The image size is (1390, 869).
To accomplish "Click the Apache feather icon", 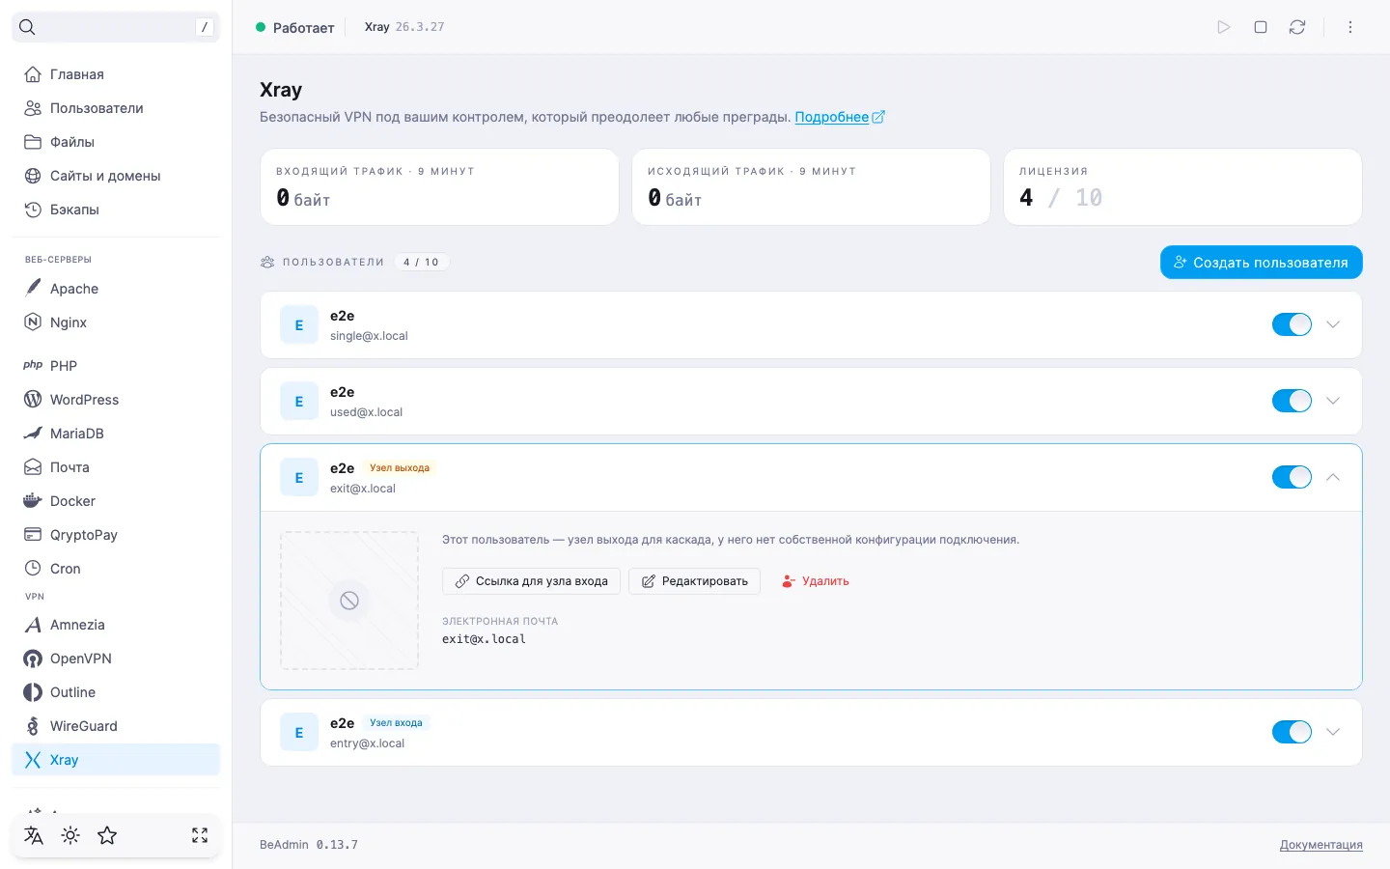I will click(33, 288).
